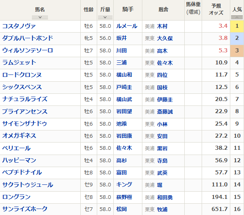Open horse コスタノヴァ's page
This screenshot has width=244, height=215.
coord(19,26)
